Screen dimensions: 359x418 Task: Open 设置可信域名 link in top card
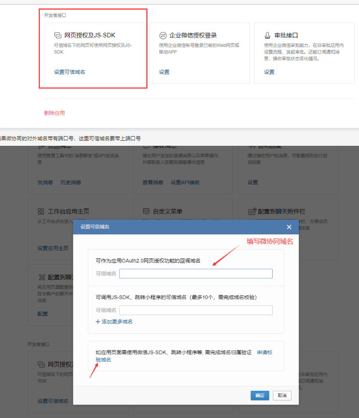69,72
